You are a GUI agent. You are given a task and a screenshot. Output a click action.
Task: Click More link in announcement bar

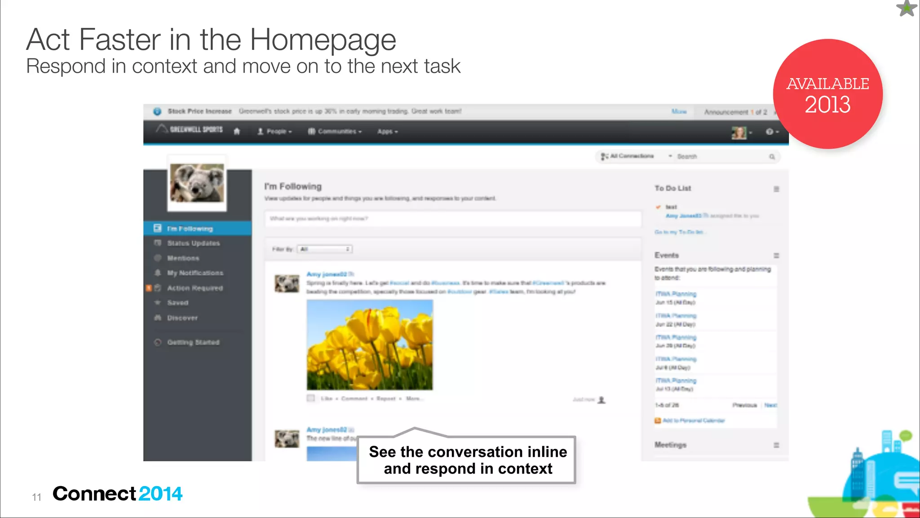pyautogui.click(x=679, y=111)
